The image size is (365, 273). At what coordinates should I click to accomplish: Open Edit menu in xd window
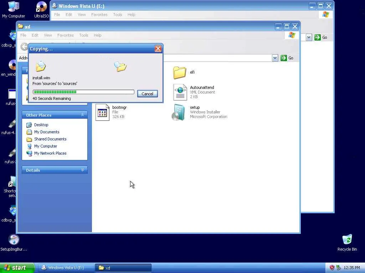(35, 35)
